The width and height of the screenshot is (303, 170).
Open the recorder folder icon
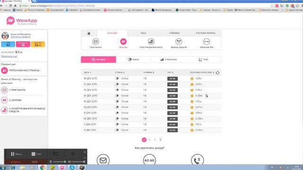tap(55, 153)
